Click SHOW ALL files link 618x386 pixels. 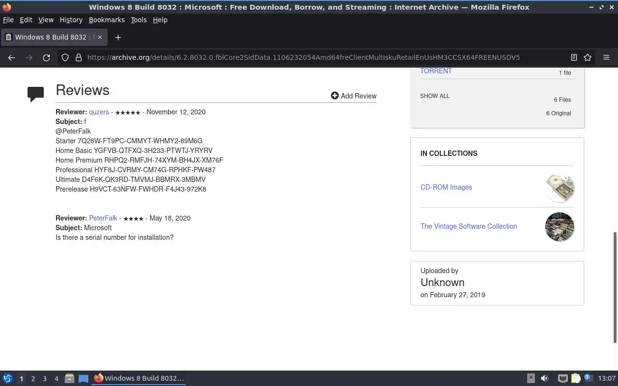click(x=435, y=96)
